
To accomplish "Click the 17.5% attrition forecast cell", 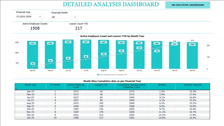I will [x=192, y=94].
